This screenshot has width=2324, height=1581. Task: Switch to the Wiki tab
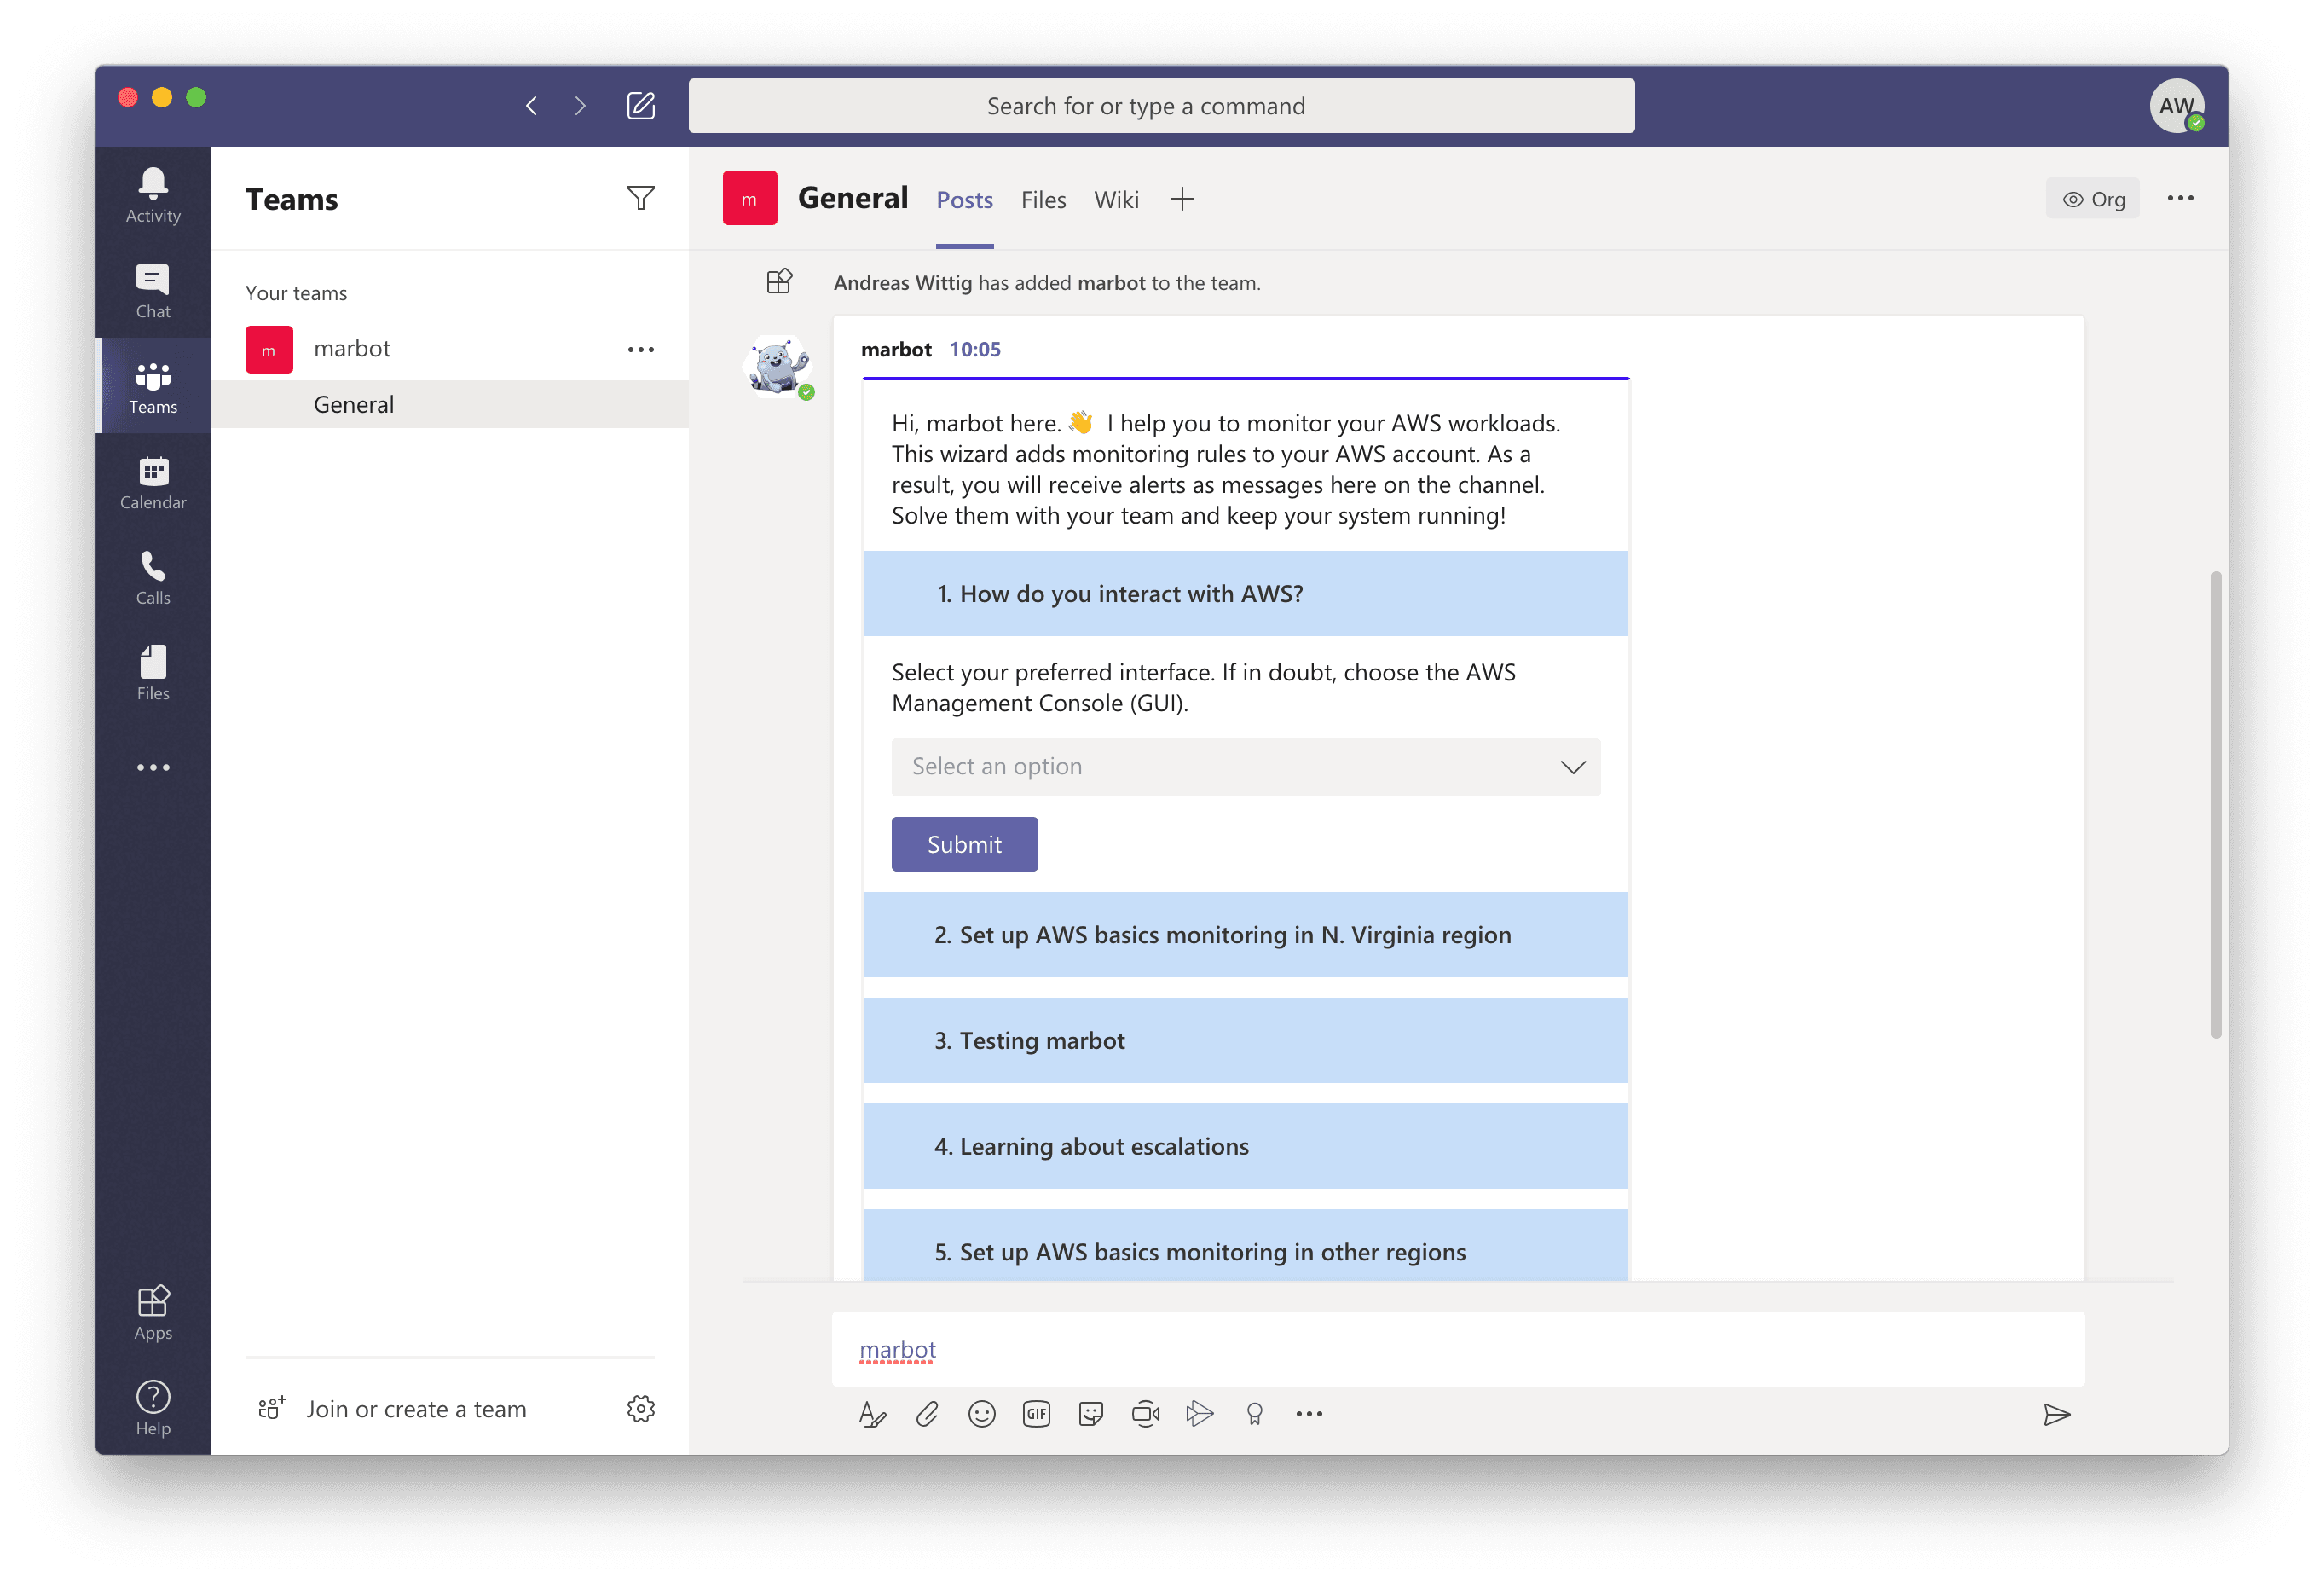pyautogui.click(x=1116, y=200)
